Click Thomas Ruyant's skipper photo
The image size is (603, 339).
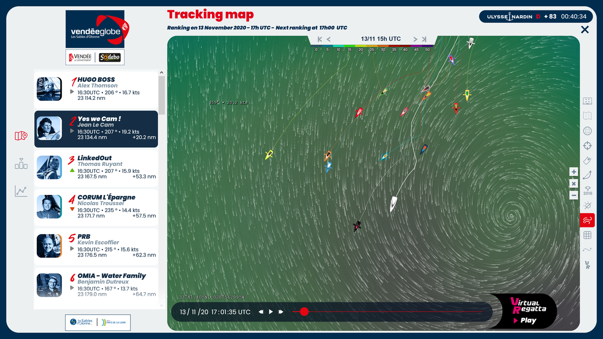point(49,167)
